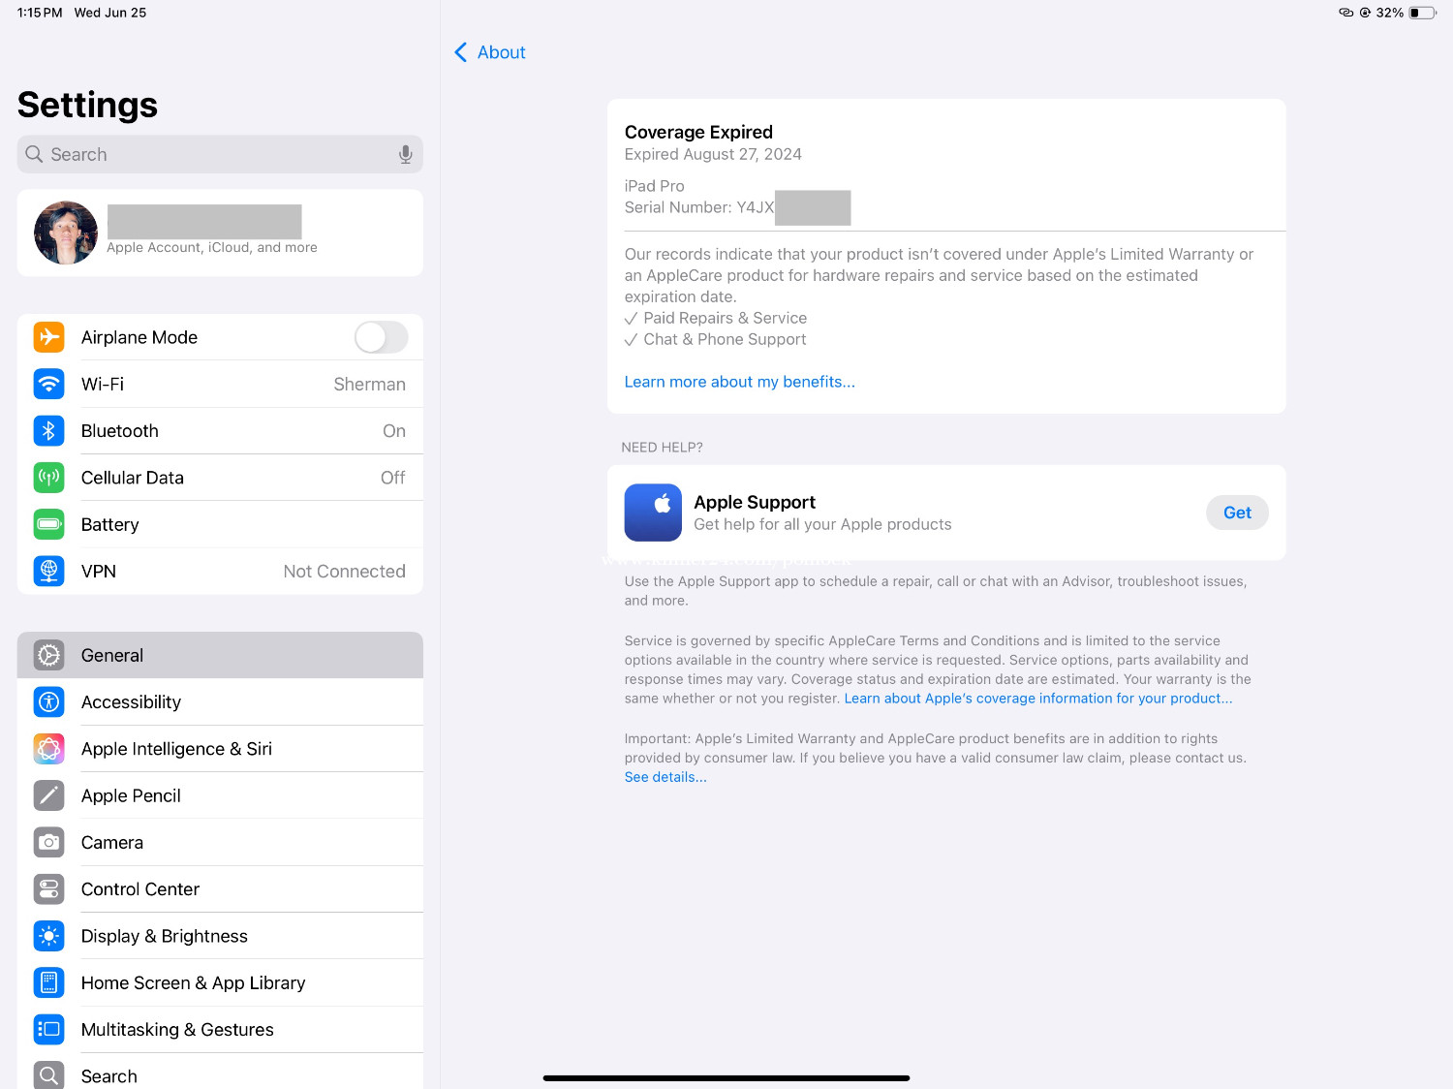Open Home Screen & App Library settings
1453x1089 pixels.
click(220, 982)
